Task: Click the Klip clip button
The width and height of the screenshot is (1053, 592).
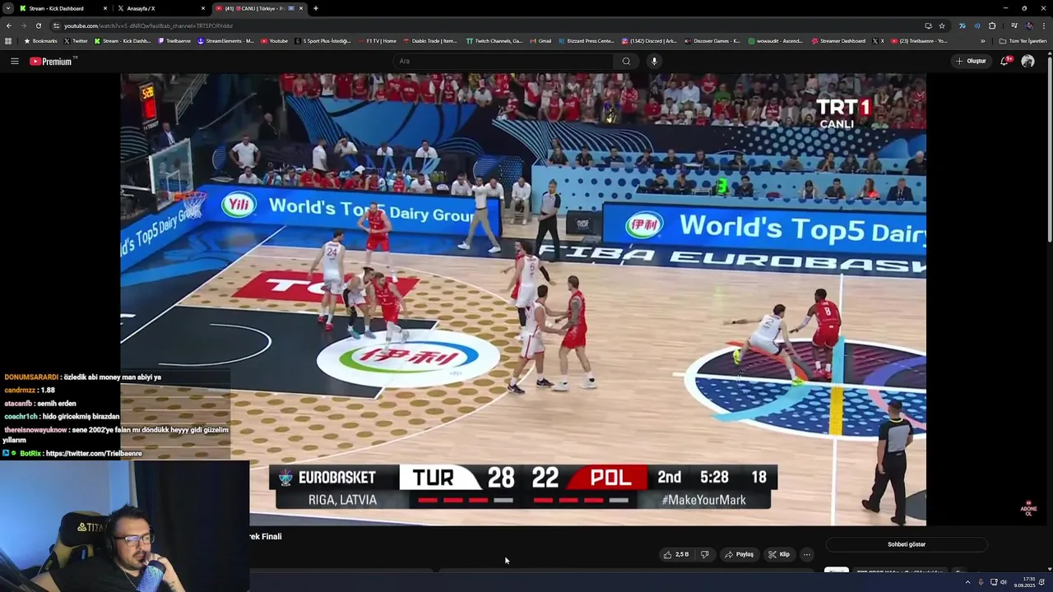Action: tap(779, 554)
